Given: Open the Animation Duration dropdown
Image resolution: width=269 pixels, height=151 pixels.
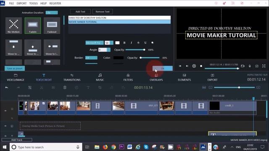Looking at the screenshot, I should pyautogui.click(x=52, y=13).
